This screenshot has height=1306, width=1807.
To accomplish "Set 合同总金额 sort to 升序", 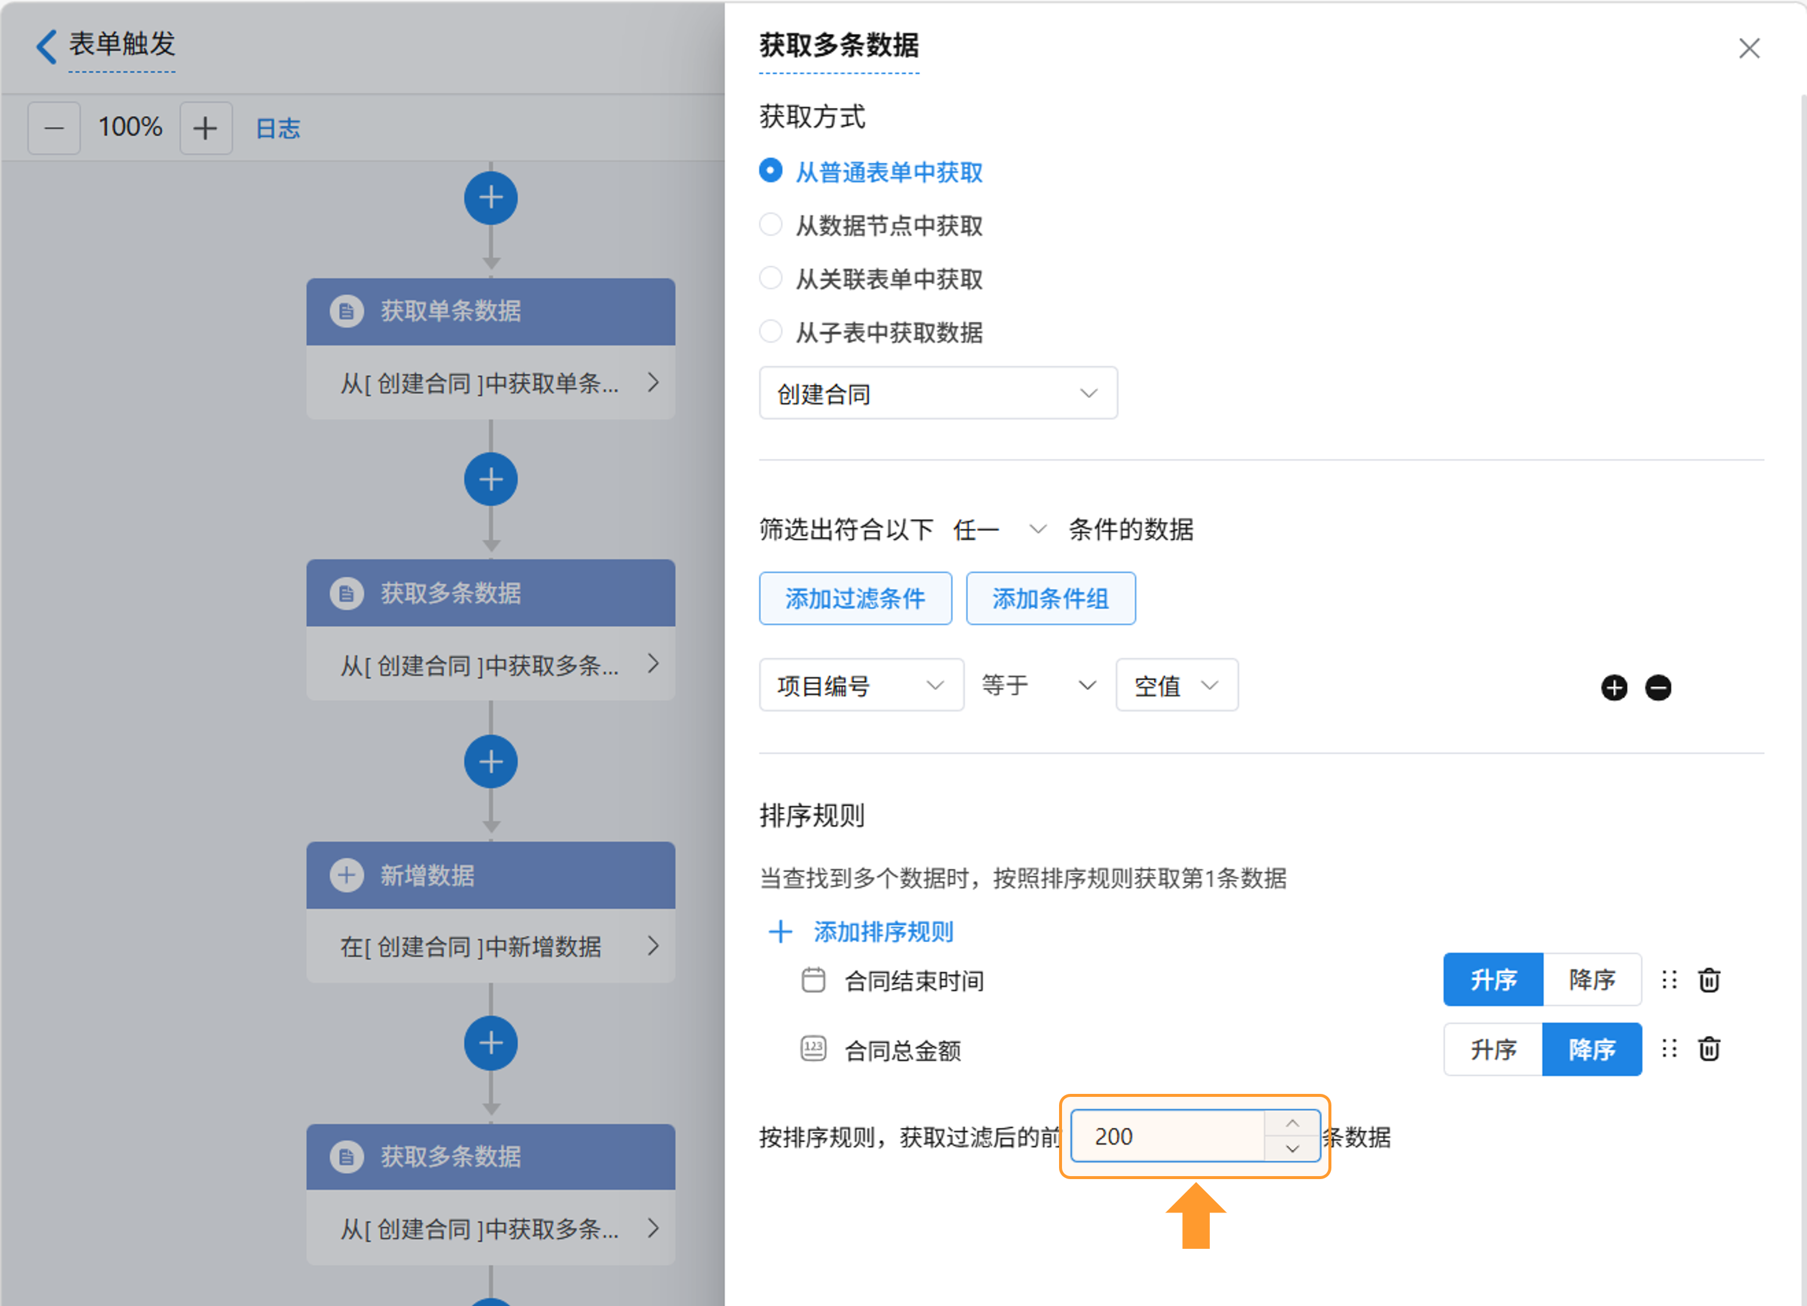I will pos(1493,1049).
